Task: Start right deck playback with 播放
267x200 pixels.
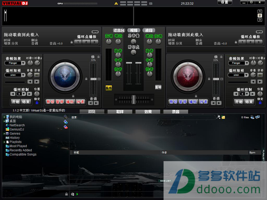Action: click(x=193, y=102)
